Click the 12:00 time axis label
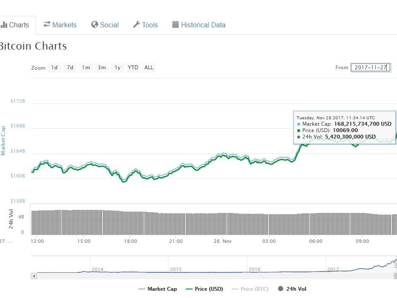The image size is (397, 298). (x=37, y=241)
